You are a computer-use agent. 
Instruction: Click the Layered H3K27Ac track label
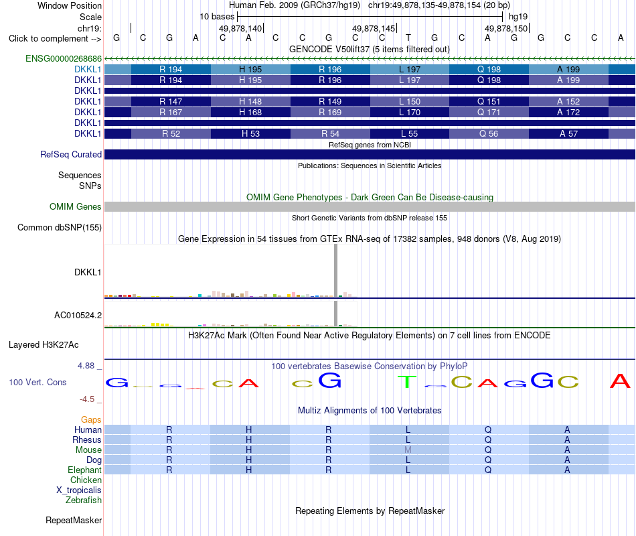pyautogui.click(x=44, y=345)
